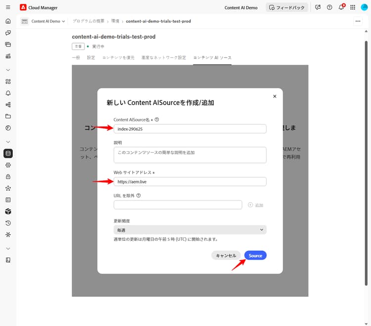This screenshot has height=326, width=371.
Task: Open the snowflake sidebar icon
Action: click(x=8, y=234)
